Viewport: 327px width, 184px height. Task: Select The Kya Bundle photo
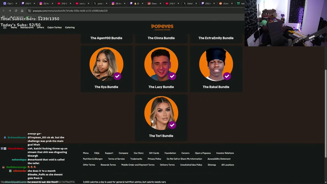pyautogui.click(x=106, y=64)
